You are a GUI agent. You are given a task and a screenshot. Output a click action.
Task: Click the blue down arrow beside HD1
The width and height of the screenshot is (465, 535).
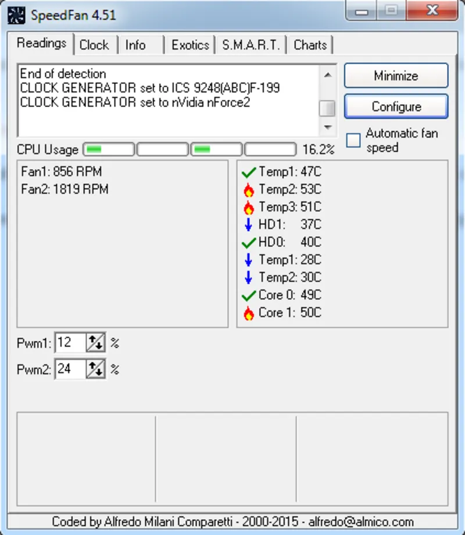(248, 225)
